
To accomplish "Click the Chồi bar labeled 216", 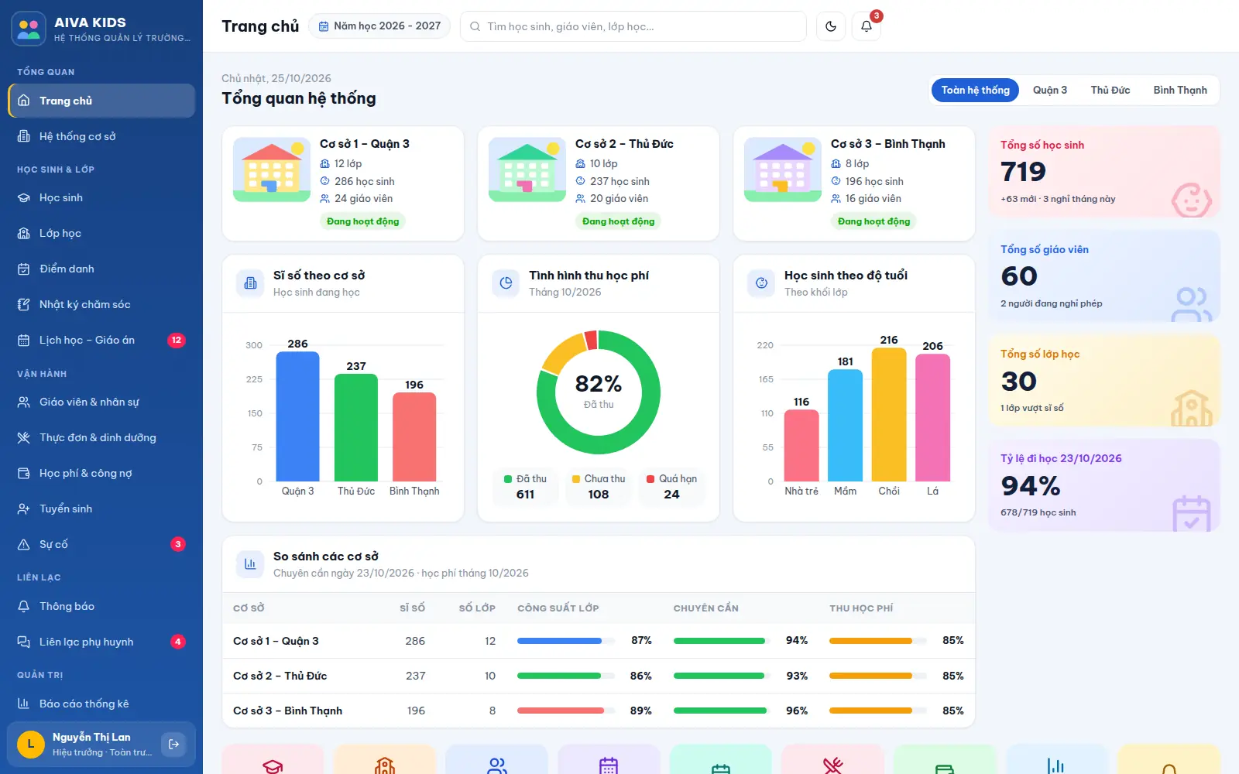I will 889,415.
